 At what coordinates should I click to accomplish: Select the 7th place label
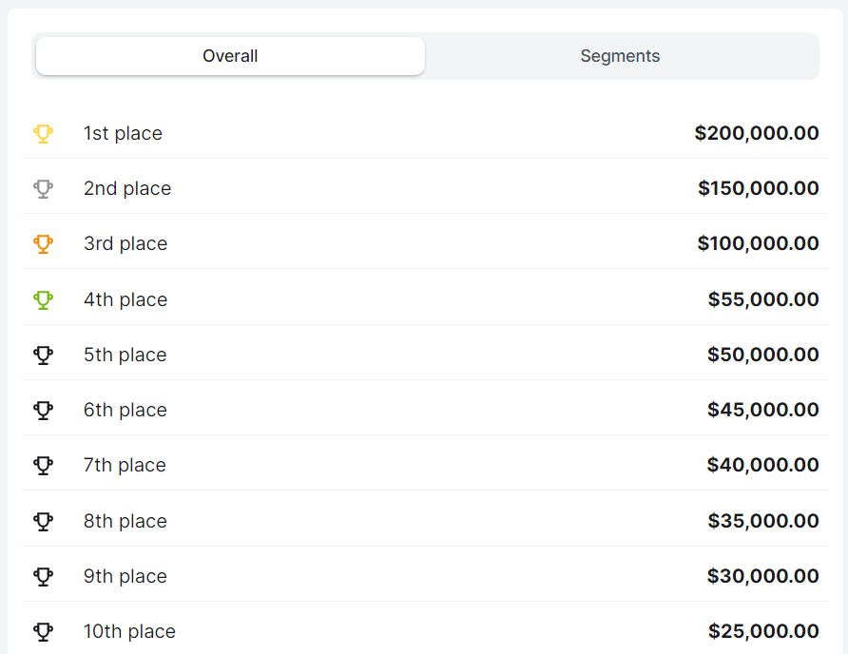[x=125, y=465]
